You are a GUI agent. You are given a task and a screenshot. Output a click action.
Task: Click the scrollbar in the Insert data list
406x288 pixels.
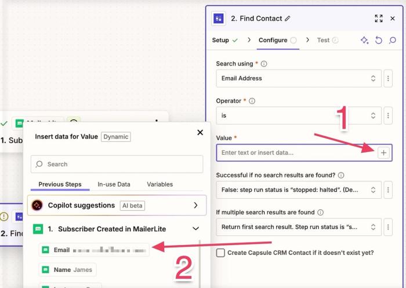point(200,264)
